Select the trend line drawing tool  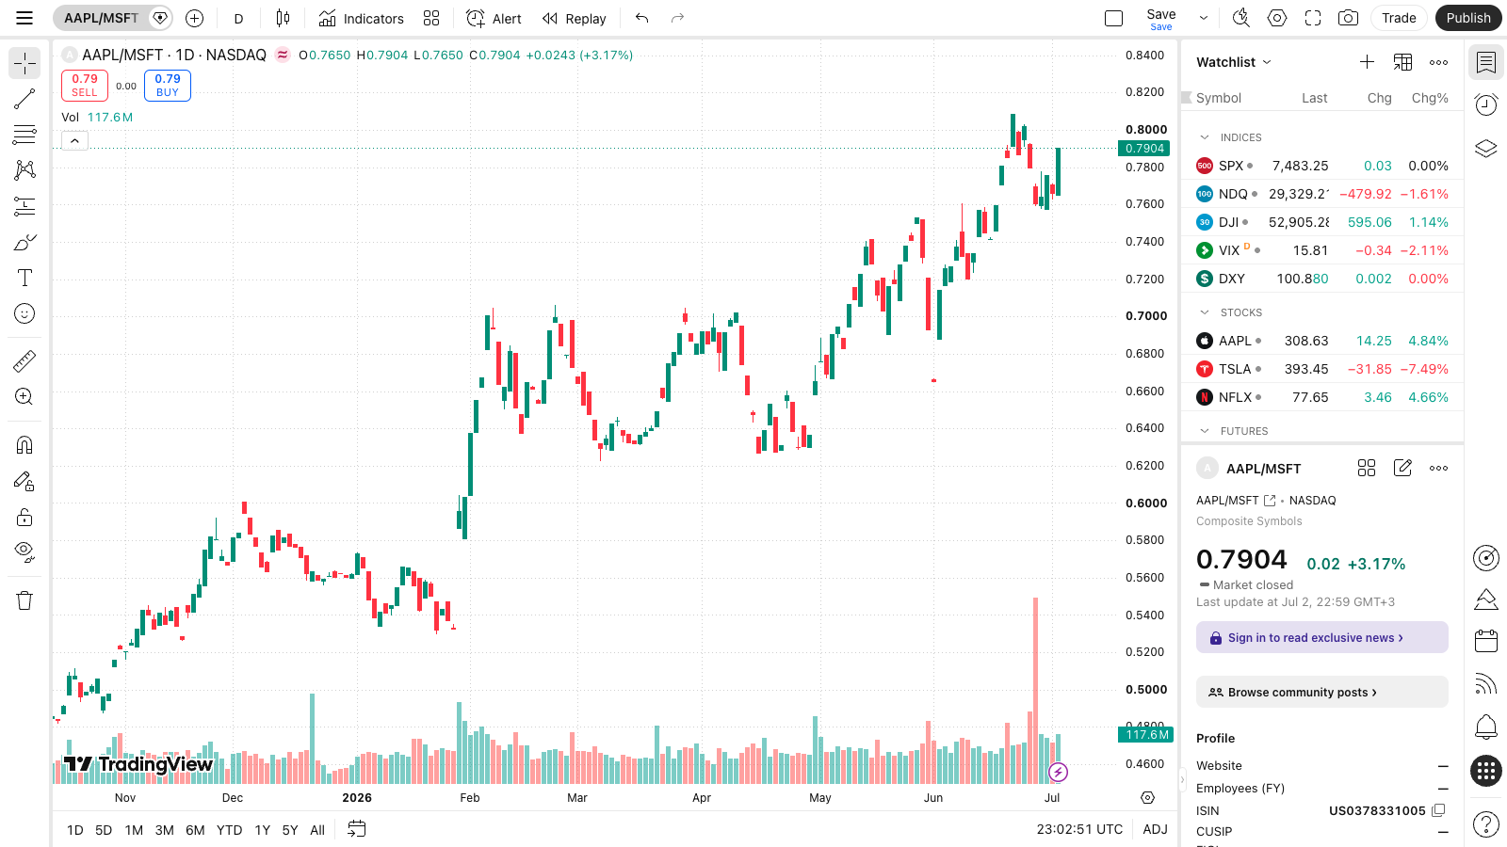(24, 99)
